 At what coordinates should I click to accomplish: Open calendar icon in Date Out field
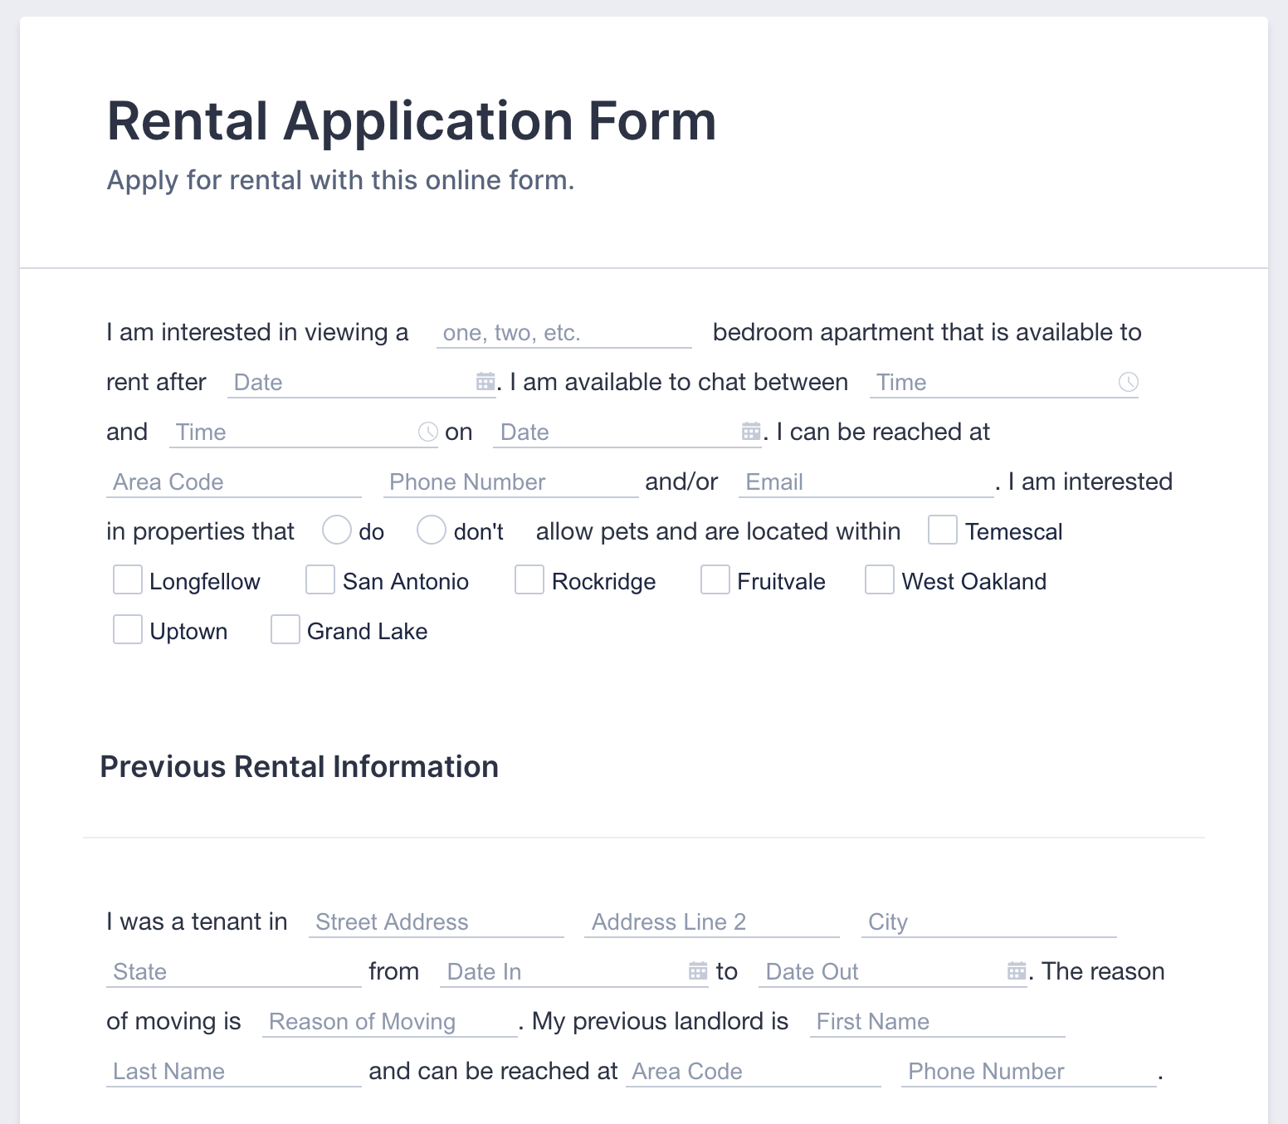point(1017,971)
